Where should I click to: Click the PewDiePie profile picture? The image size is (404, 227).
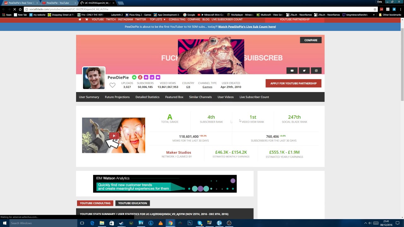tap(94, 78)
